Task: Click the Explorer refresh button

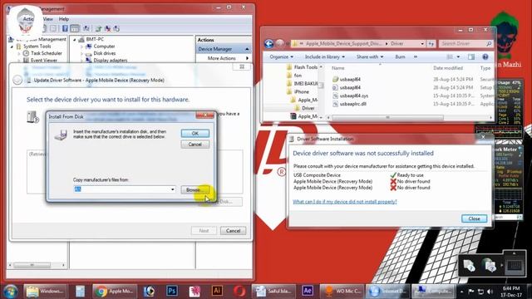Action: tap(431, 44)
